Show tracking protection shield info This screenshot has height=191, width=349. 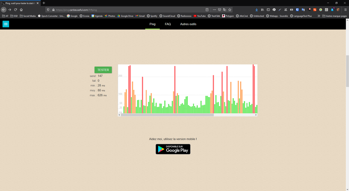pos(49,10)
